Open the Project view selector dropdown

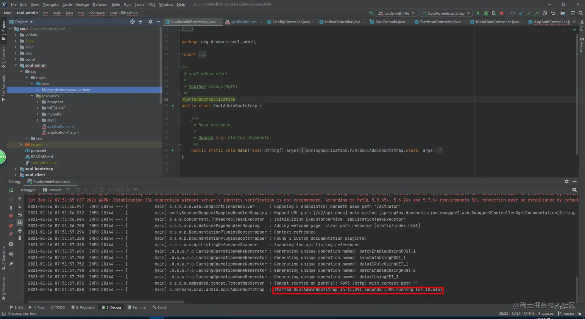point(21,22)
